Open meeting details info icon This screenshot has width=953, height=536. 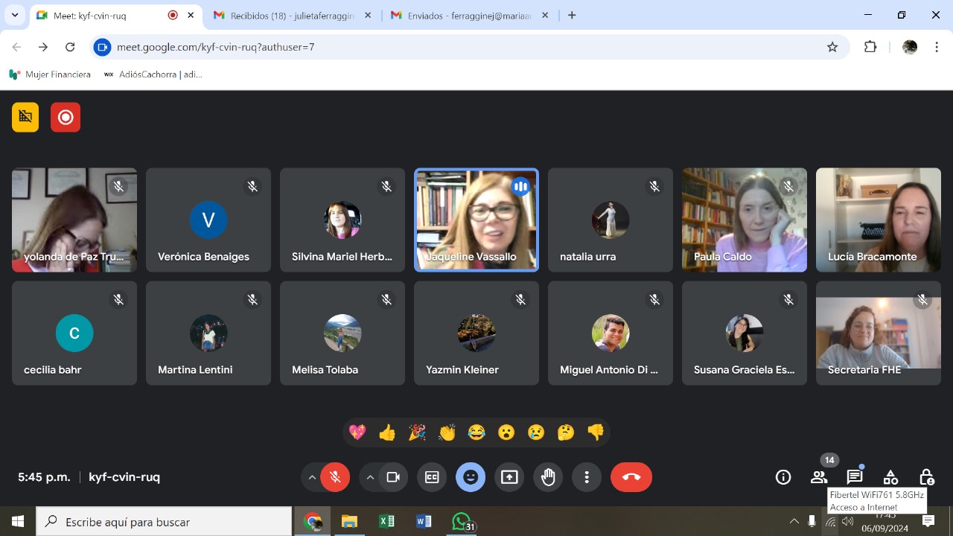click(783, 477)
